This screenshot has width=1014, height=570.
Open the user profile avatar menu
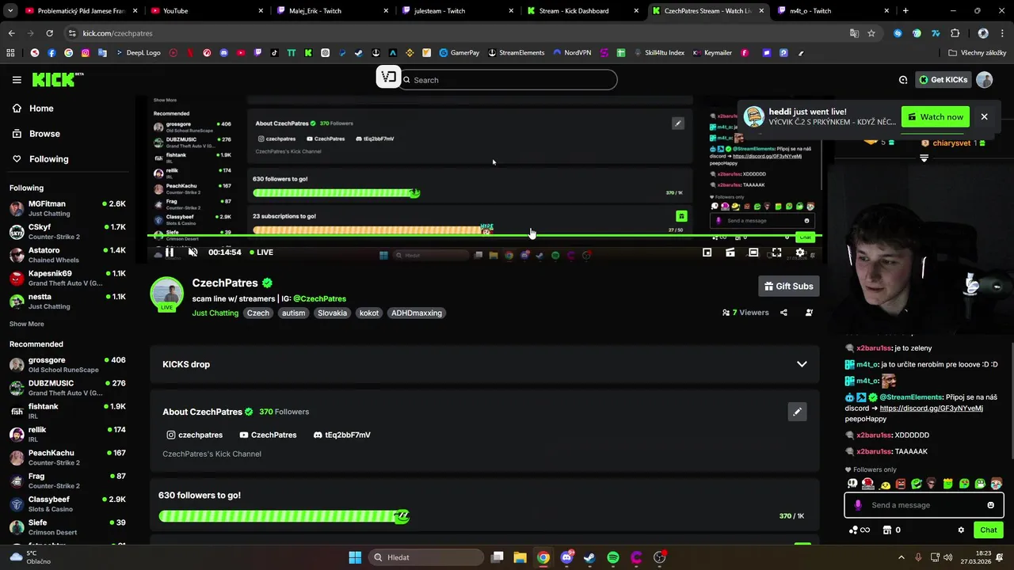984,80
